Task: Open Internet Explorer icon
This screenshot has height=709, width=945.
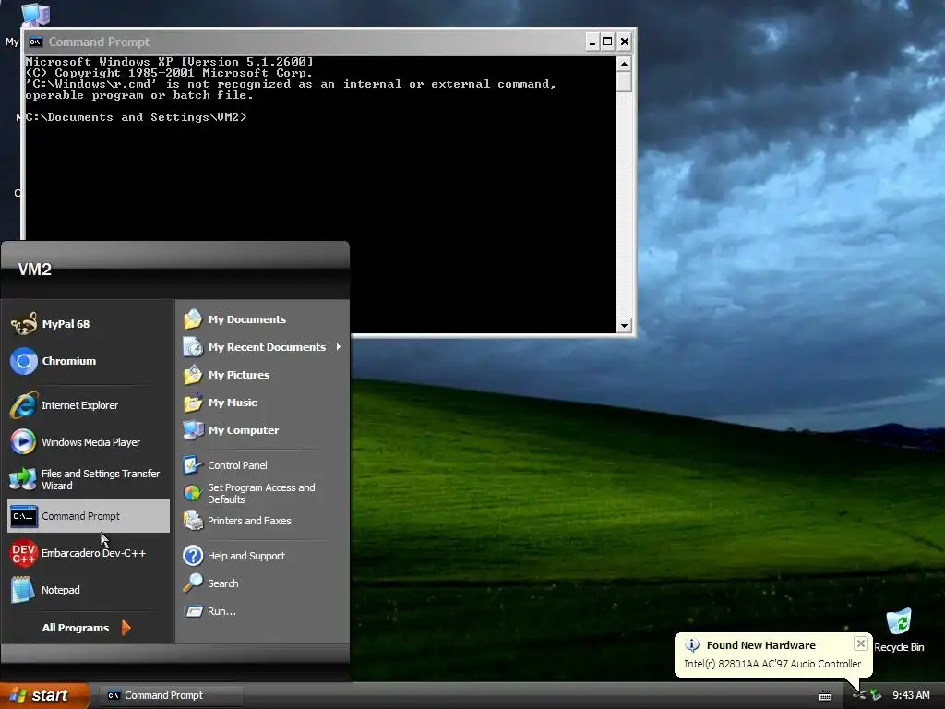Action: [23, 405]
